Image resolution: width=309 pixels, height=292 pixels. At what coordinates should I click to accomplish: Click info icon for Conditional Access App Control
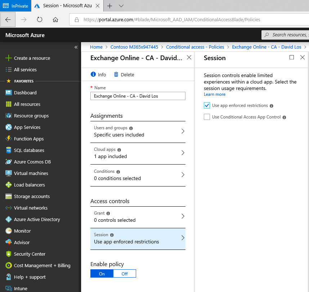284,117
